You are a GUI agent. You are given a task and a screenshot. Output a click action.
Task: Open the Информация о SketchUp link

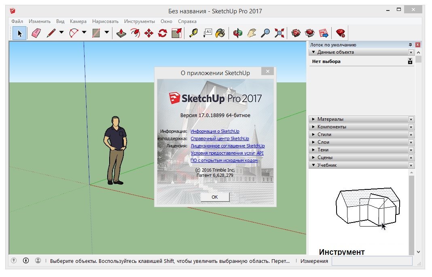(x=215, y=131)
